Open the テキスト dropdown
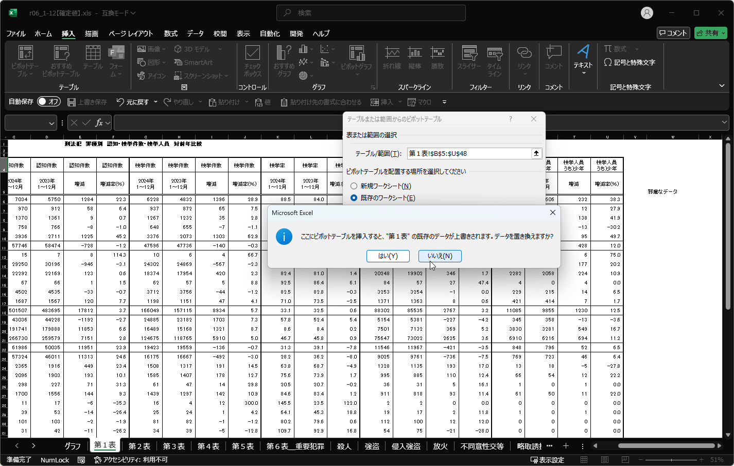The height and width of the screenshot is (466, 734). coord(584,62)
